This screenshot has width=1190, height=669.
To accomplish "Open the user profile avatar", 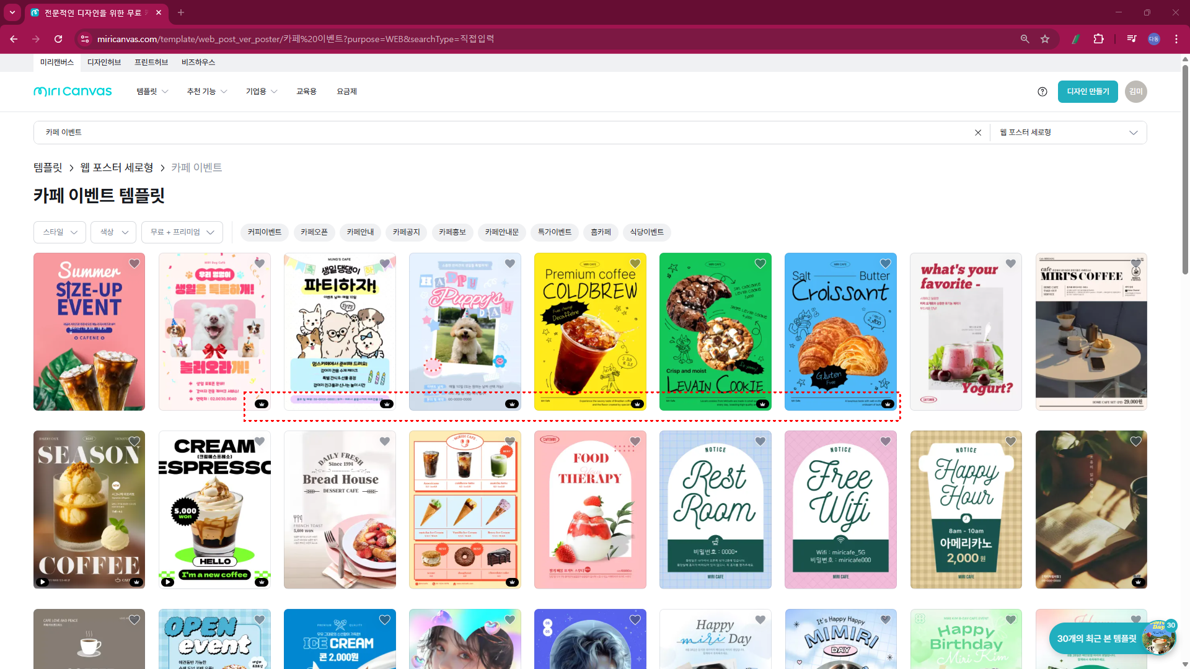I will click(1136, 92).
